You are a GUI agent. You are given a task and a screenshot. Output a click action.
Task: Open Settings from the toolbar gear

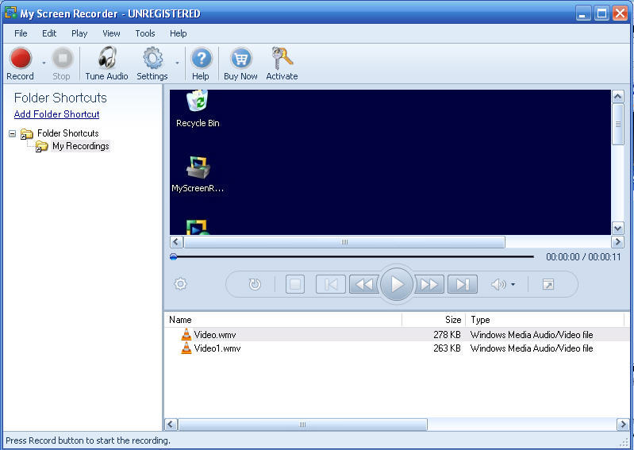[x=152, y=60]
